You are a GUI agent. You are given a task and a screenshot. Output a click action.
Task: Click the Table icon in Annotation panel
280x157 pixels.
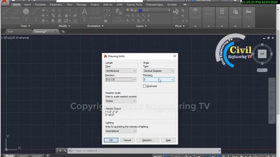click(106, 21)
